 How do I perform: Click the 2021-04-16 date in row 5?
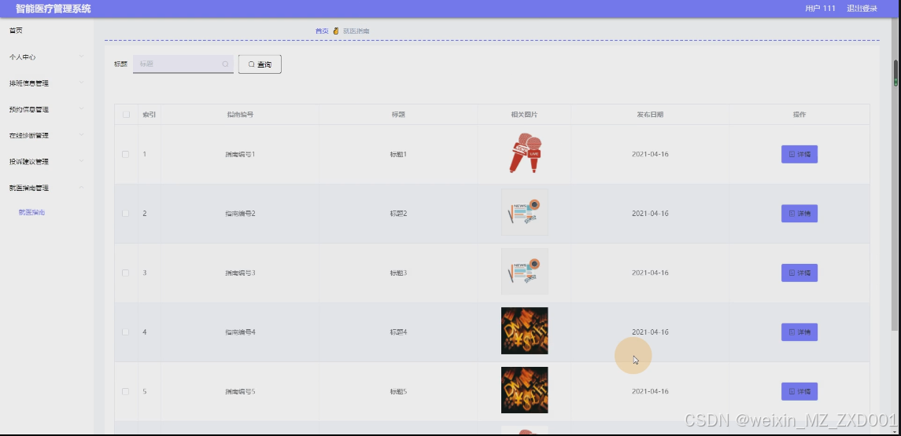tap(650, 392)
